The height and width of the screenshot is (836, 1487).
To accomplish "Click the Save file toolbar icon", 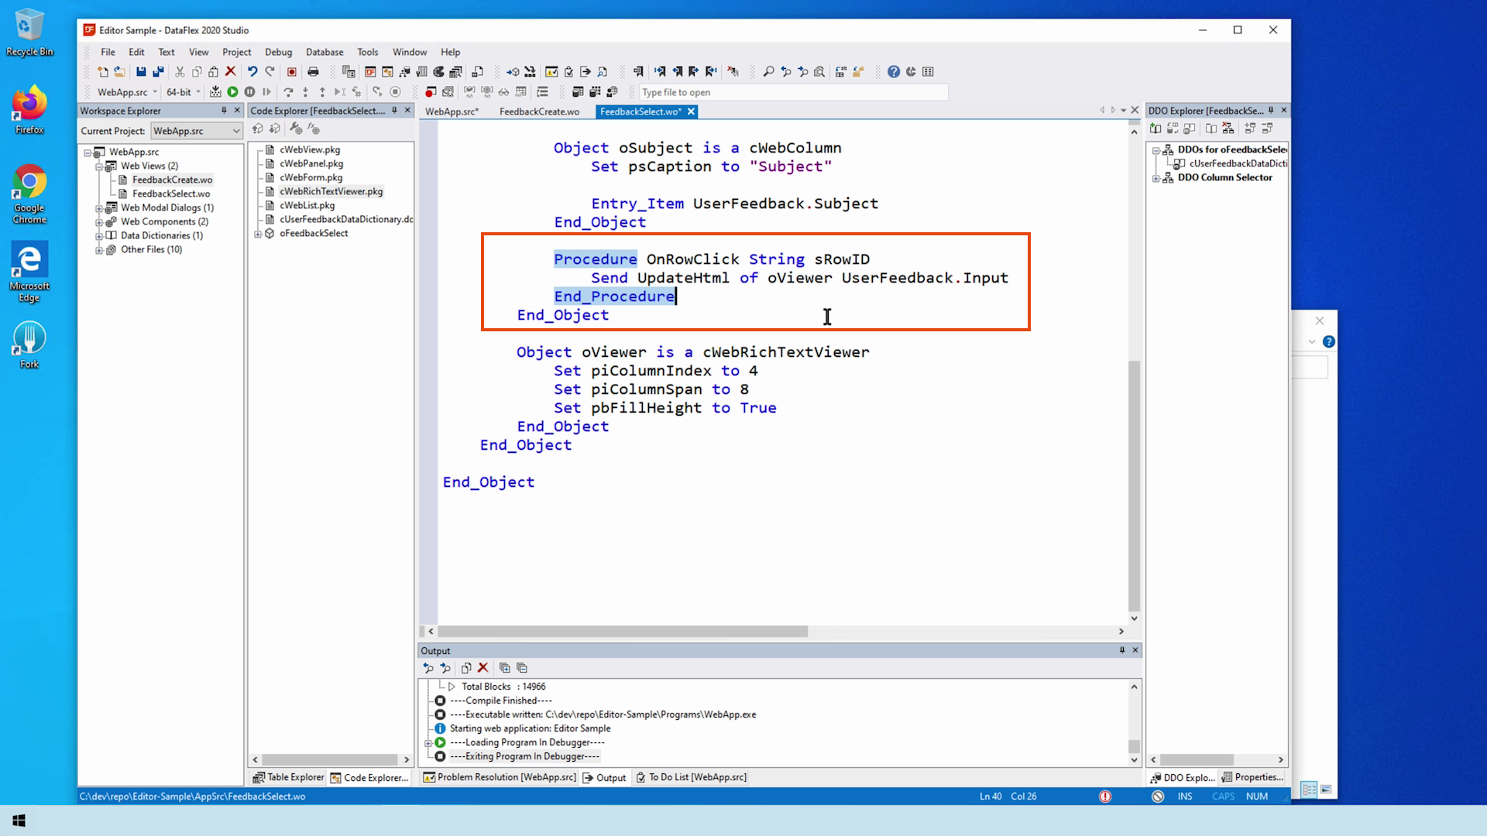I will point(141,72).
